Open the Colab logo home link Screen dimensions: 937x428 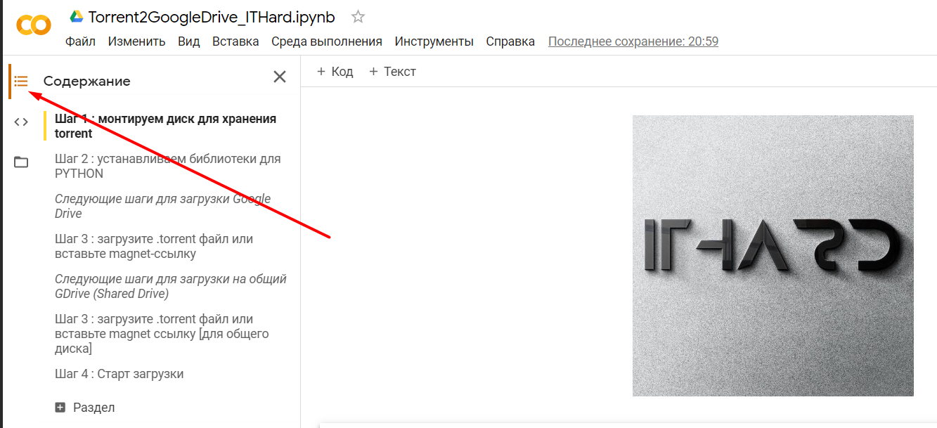pos(34,25)
